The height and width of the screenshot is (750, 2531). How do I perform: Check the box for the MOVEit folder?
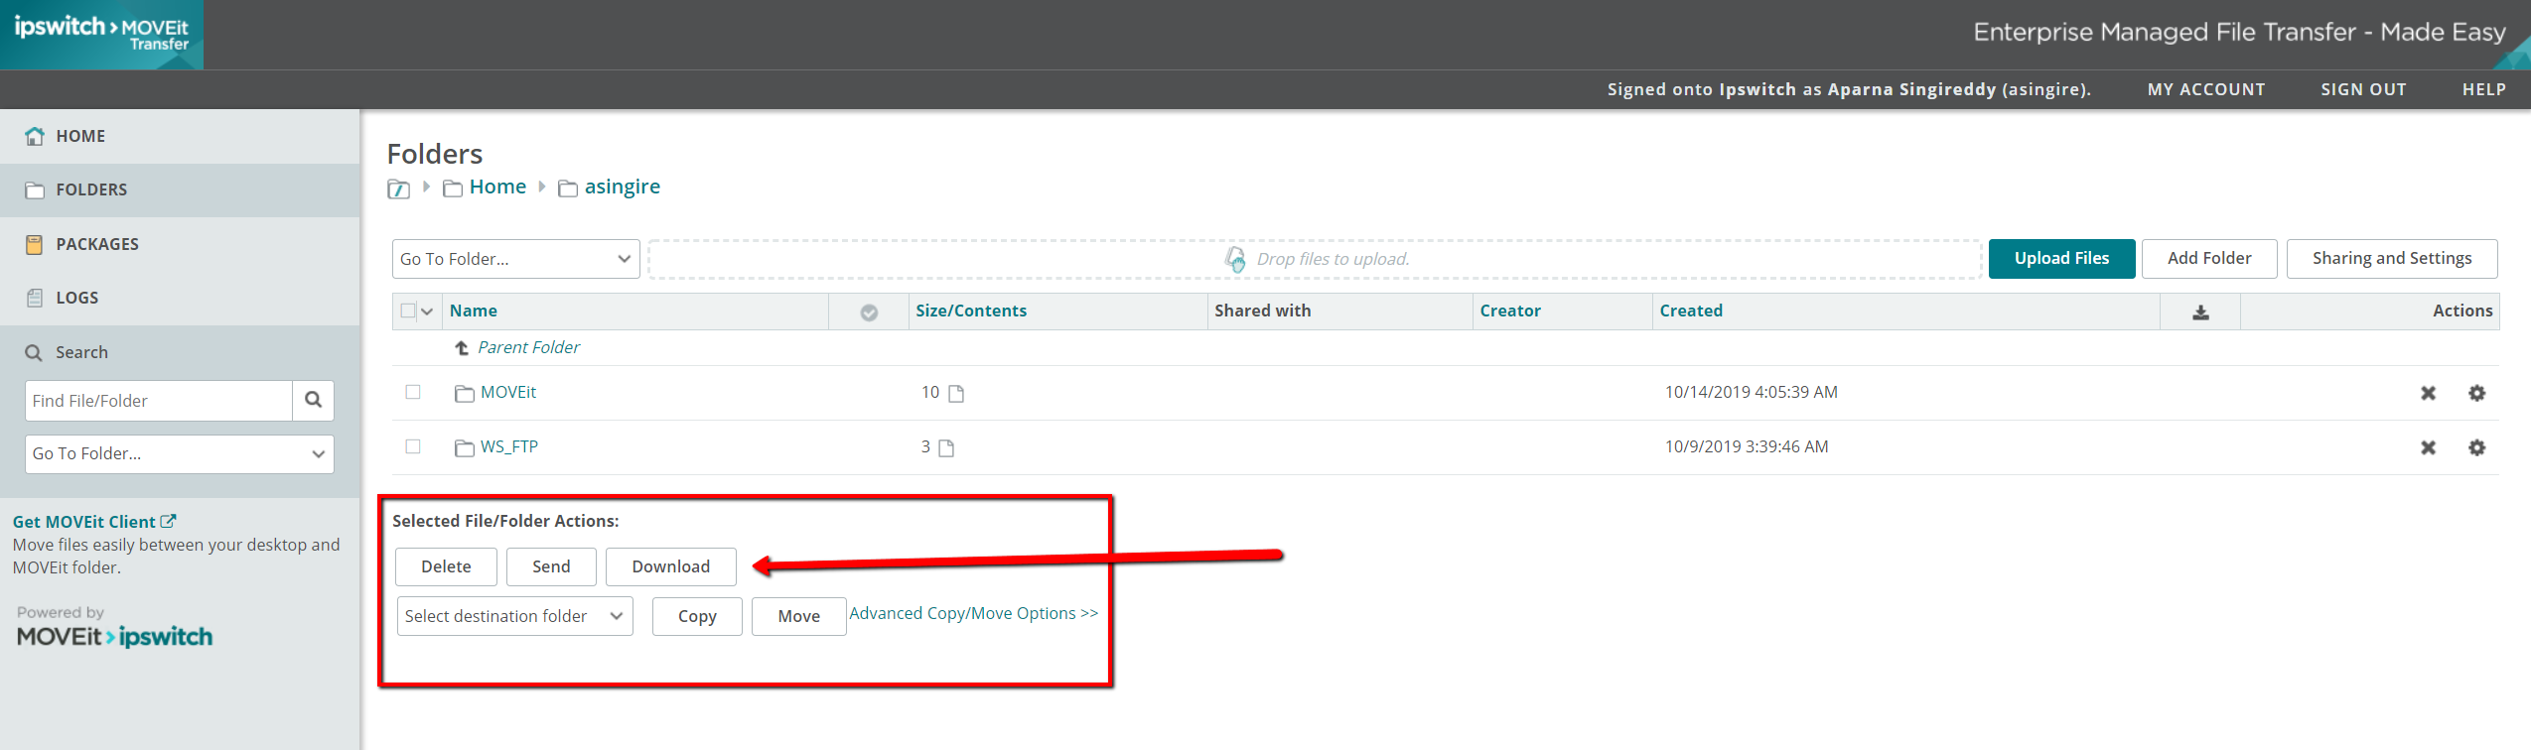tap(413, 392)
